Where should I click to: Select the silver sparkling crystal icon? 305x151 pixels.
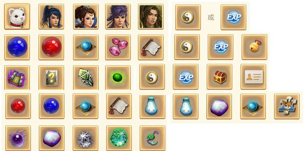pos(85,138)
